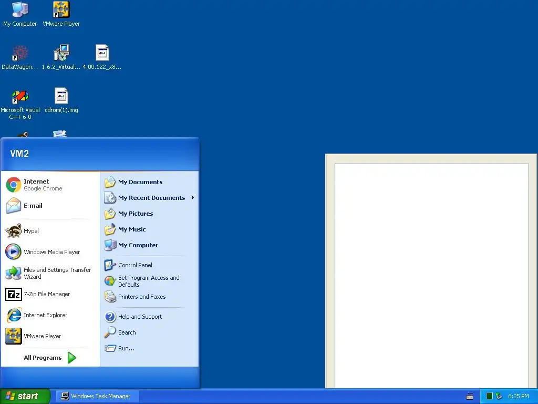Click the keyboard icon near system tray
Screen dimensions: 538x404
(470, 397)
